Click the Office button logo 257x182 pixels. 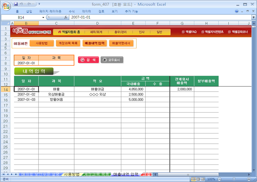click(6, 6)
